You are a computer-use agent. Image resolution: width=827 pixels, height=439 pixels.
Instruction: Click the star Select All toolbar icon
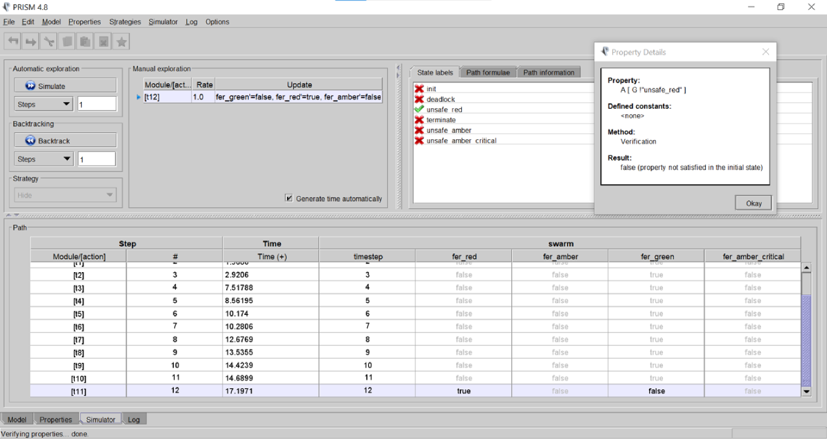pyautogui.click(x=122, y=42)
